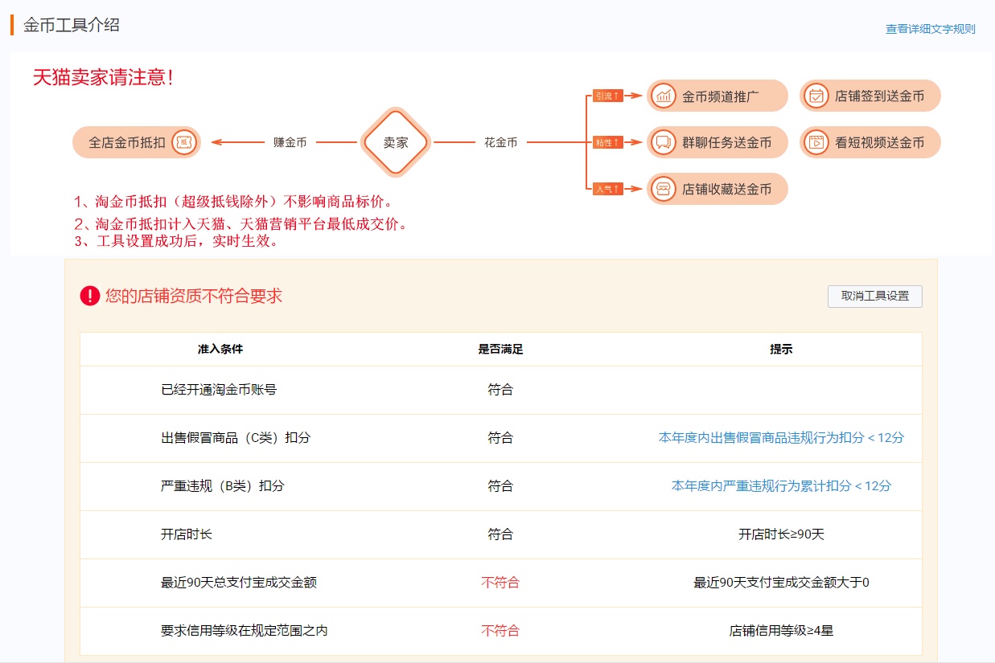Click 不符合 in the 最近90天总支付宝成交金额 row
Viewport: 995px width, 663px height.
[x=500, y=583]
